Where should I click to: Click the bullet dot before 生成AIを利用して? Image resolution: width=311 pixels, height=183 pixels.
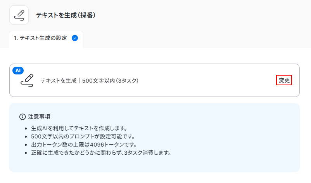pyautogui.click(x=26, y=128)
